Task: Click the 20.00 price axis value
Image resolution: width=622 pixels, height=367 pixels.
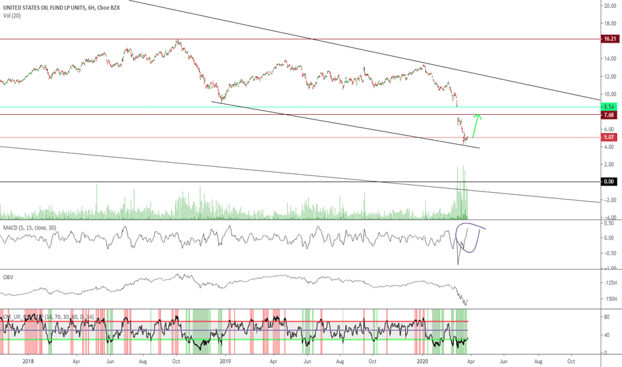Action: click(x=610, y=5)
